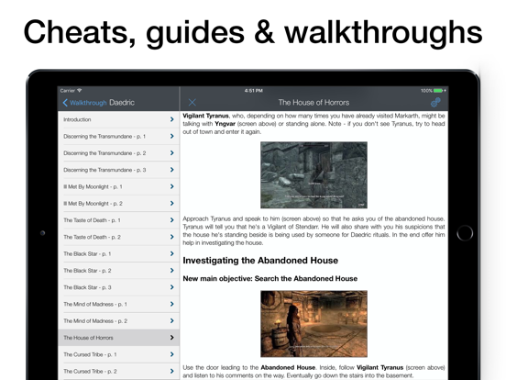Open The Black Star - p. 1
This screenshot has height=380, width=506.
coord(119,254)
